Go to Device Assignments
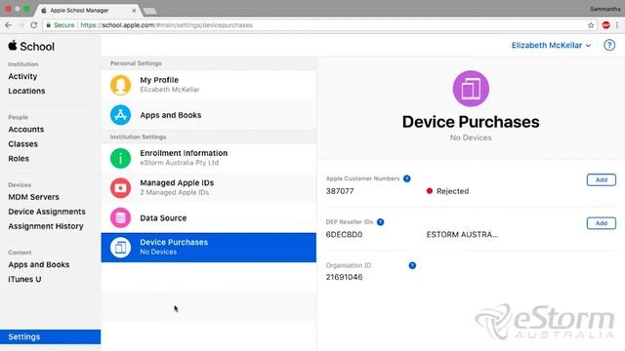This screenshot has height=351, width=625. (x=47, y=212)
